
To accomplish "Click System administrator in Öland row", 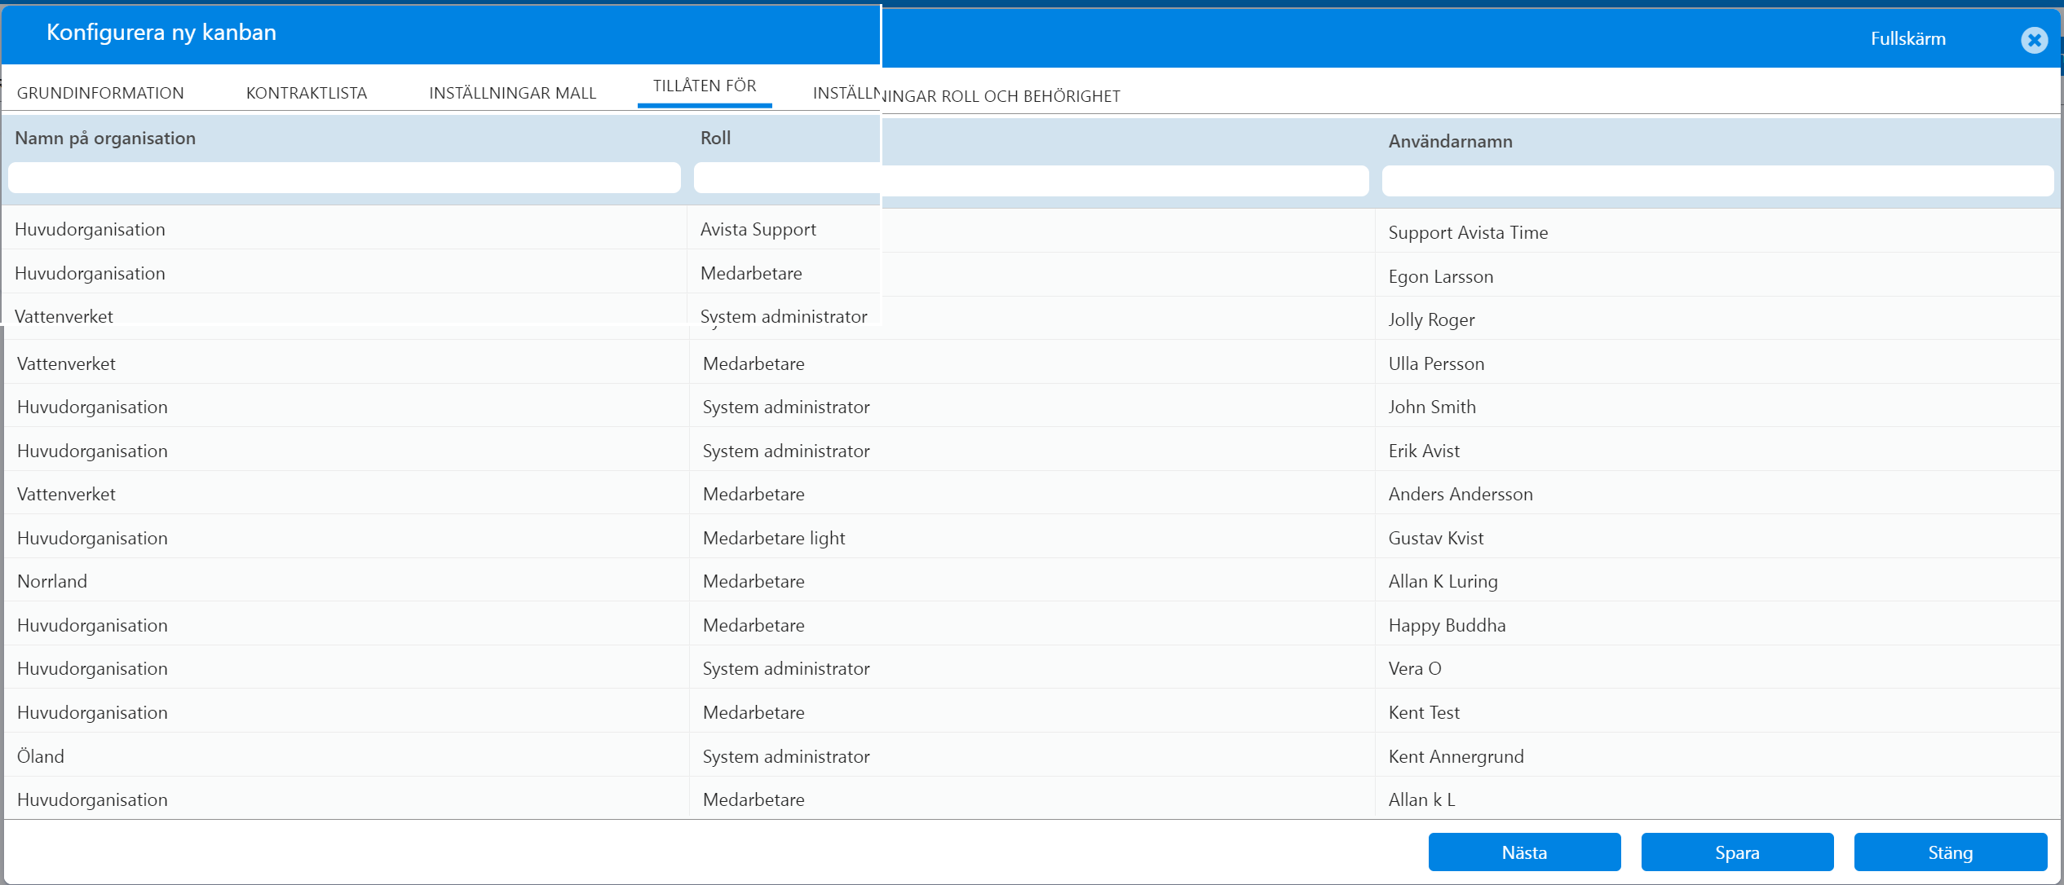I will 786,756.
